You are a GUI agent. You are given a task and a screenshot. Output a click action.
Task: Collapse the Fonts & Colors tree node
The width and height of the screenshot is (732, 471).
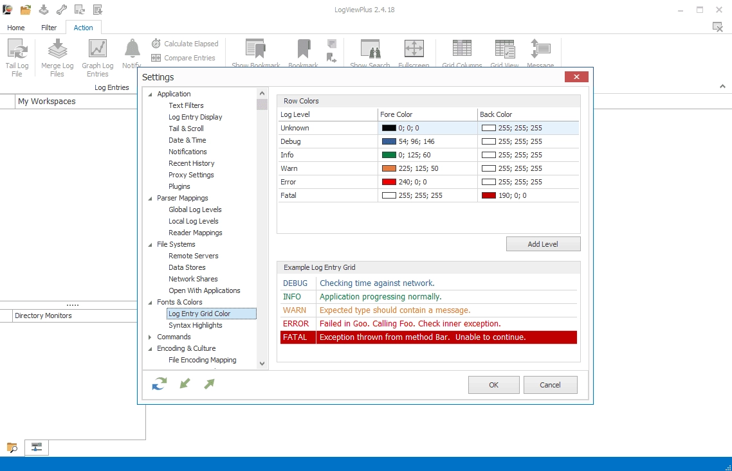(x=151, y=303)
